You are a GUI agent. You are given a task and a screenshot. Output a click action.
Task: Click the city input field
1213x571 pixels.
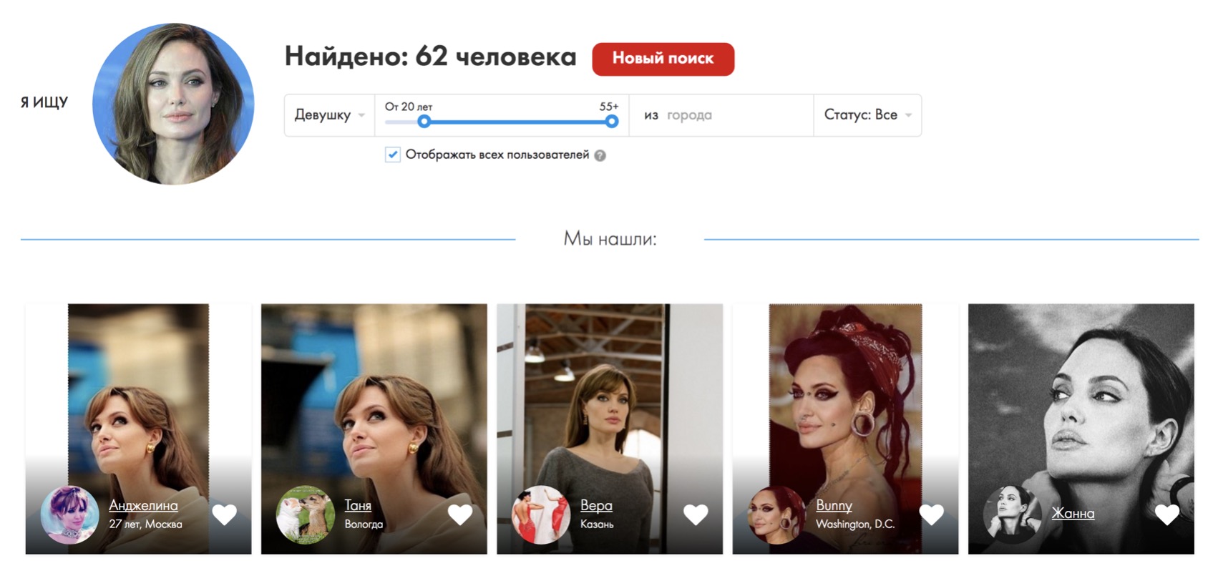(x=721, y=115)
